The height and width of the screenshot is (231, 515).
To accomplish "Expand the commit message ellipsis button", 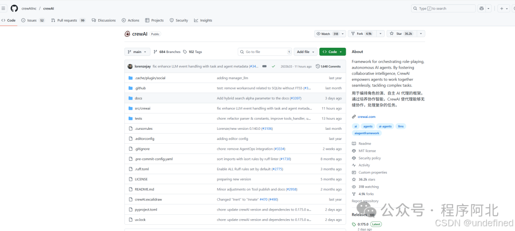I will 264,66.
